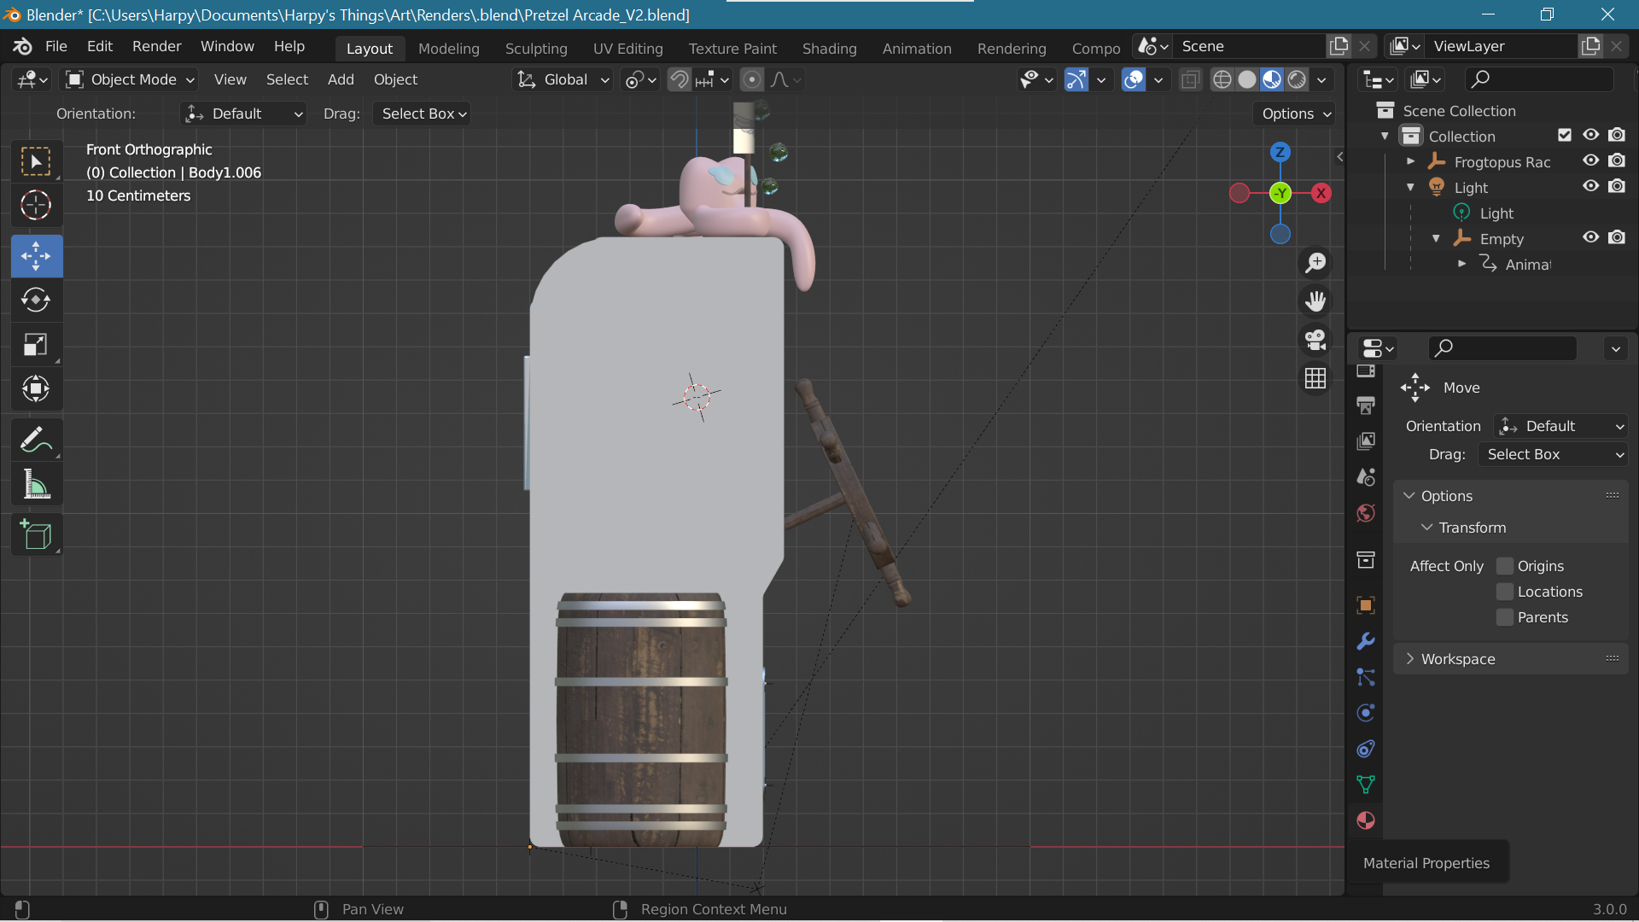Click the Zoom magnifier viewport button

(1315, 263)
